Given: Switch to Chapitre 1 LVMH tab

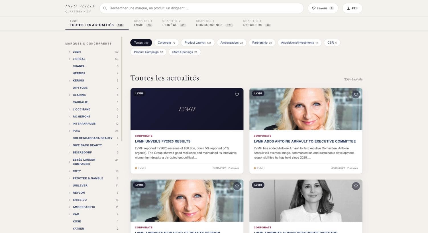Looking at the screenshot, I should pyautogui.click(x=143, y=23).
